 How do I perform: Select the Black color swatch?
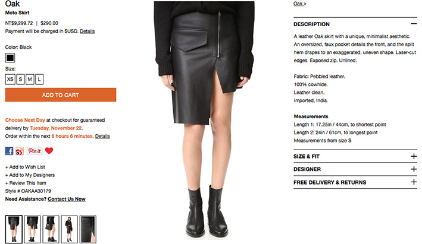pos(10,58)
